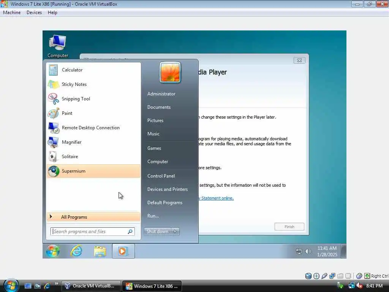Click the guest Windows 7 Start orb
This screenshot has height=292, width=389.
(x=52, y=251)
